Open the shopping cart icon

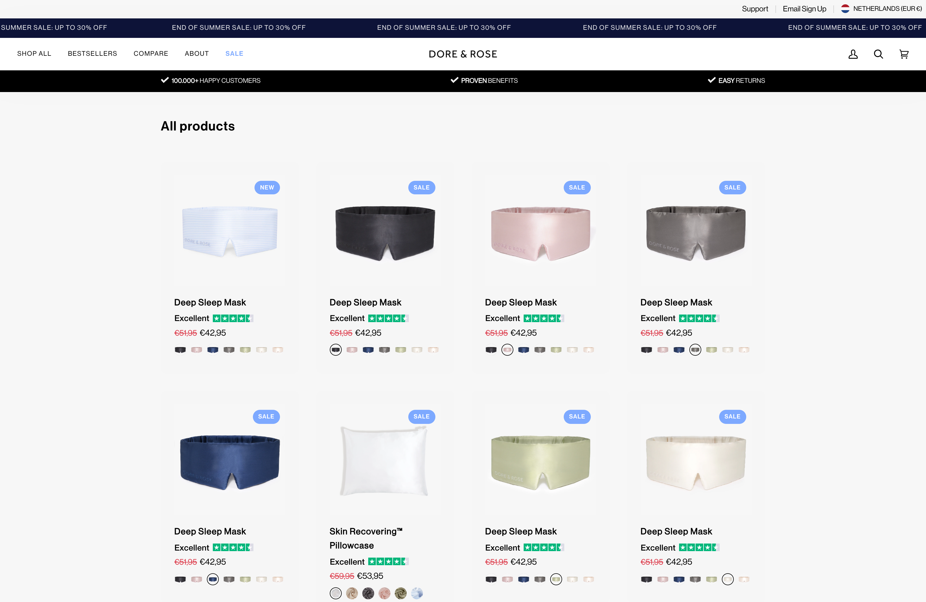904,54
